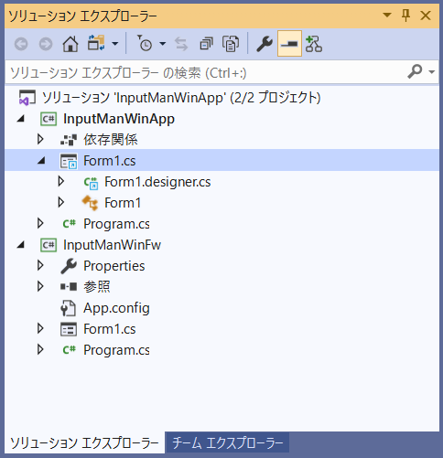This screenshot has height=458, width=443.
Task: Click the form icon of selected Form1.cs
Action: tap(69, 161)
